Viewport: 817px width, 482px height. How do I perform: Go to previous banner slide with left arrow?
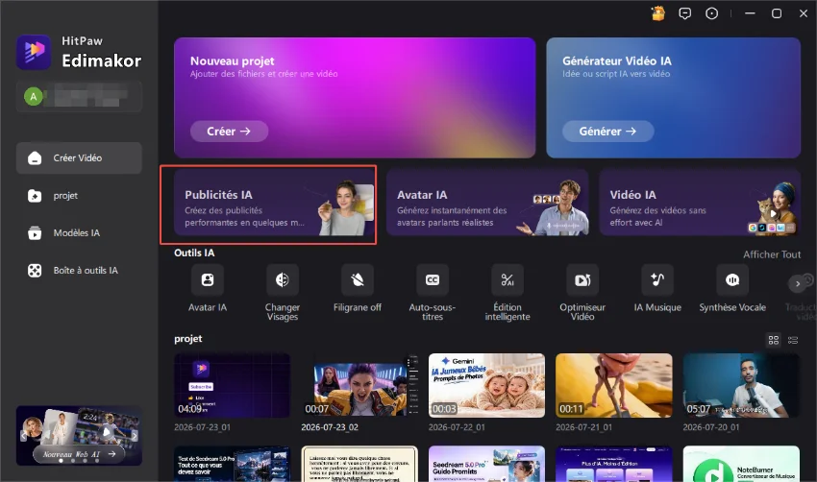point(23,436)
